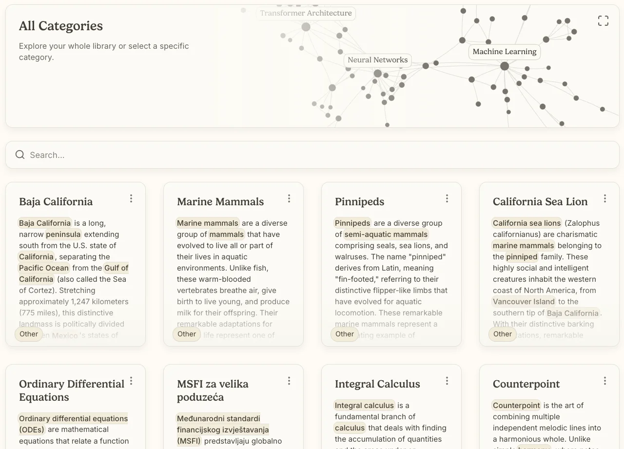This screenshot has width=624, height=449.
Task: Follow the Pacific Ocean link in Baja California
Action: 44,268
